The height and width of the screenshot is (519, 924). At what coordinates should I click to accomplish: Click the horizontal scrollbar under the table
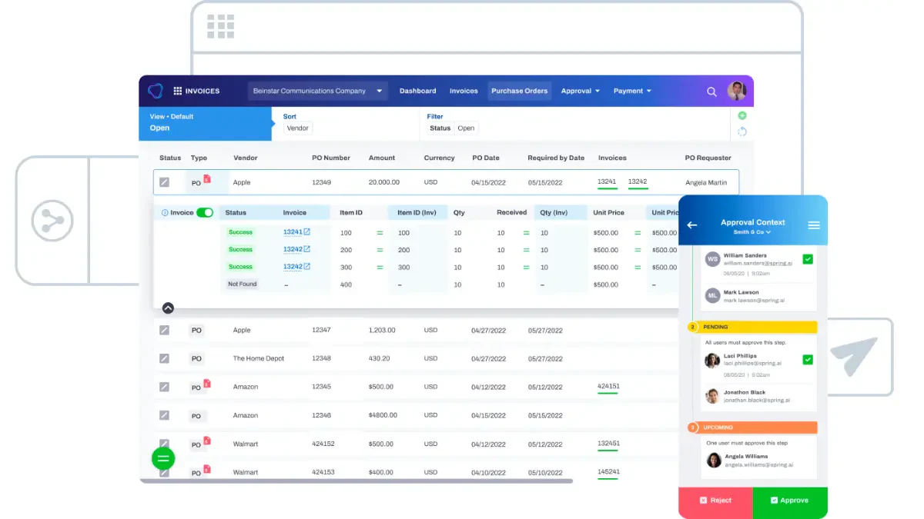[x=357, y=481]
